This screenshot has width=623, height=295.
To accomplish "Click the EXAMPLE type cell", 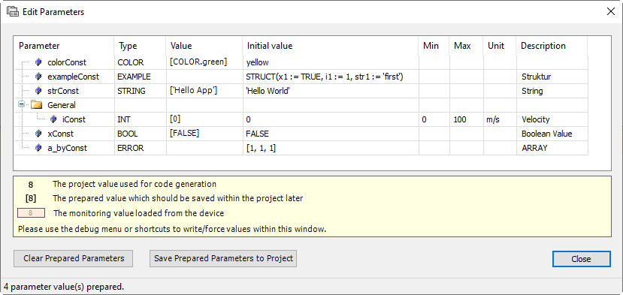I will point(141,77).
